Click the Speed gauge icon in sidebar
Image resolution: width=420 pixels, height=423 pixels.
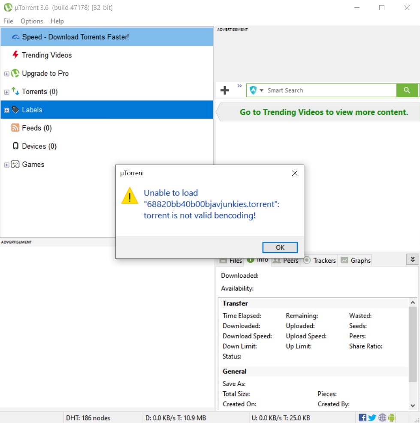15,37
